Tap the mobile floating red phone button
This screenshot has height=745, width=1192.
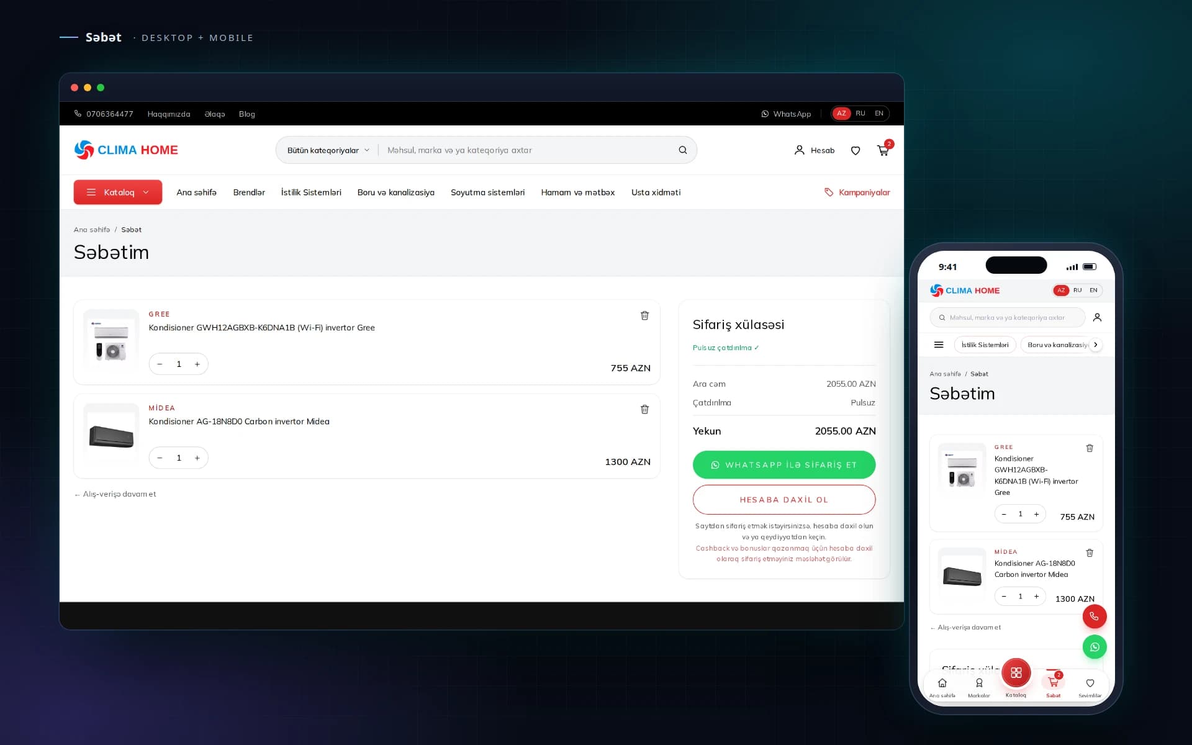1095,616
